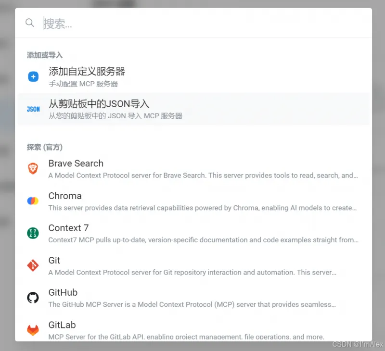Click the GitLab fox icon
Image resolution: width=385 pixels, height=351 pixels.
click(x=33, y=330)
